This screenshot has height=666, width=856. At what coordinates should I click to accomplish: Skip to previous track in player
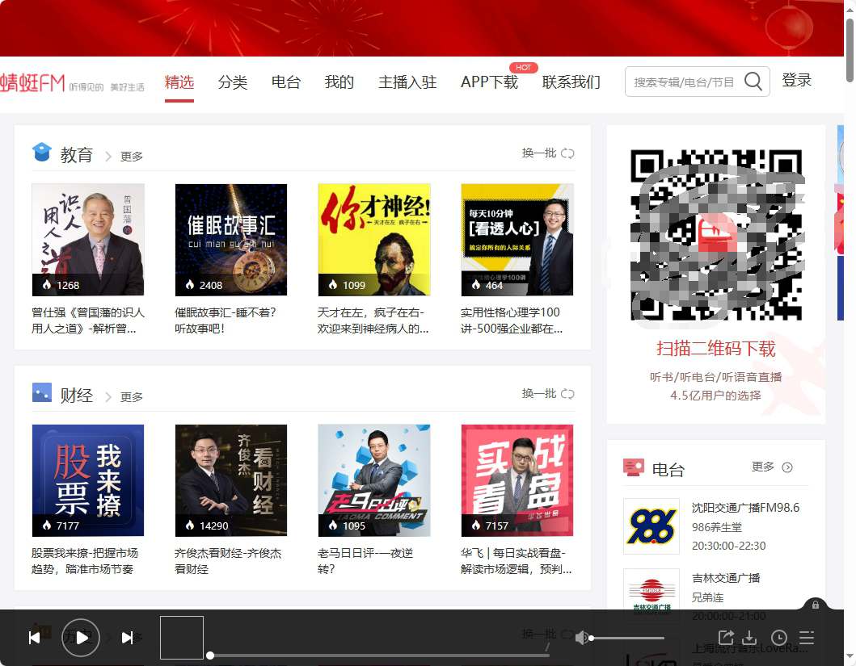tap(35, 638)
